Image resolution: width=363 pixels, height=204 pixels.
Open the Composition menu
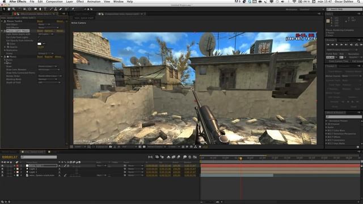click(54, 2)
